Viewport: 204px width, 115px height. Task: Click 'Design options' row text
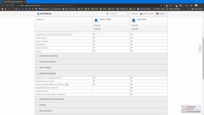click(x=41, y=38)
